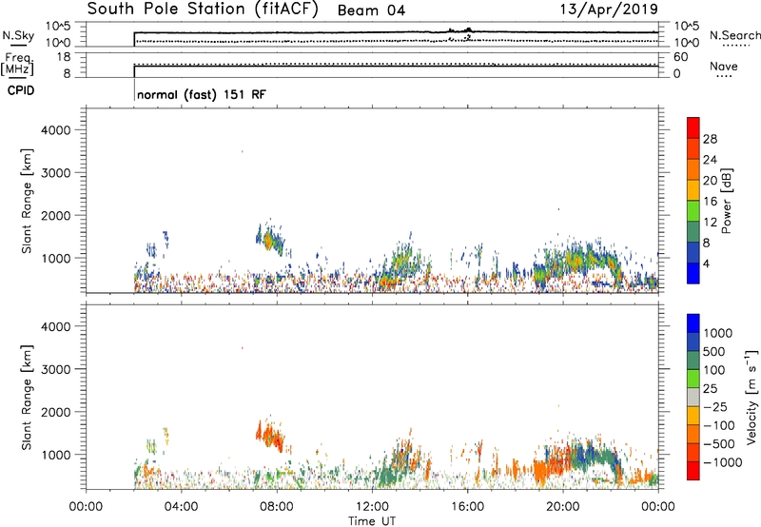
Task: Click the '60' Nave axis tick label
Action: [x=680, y=57]
